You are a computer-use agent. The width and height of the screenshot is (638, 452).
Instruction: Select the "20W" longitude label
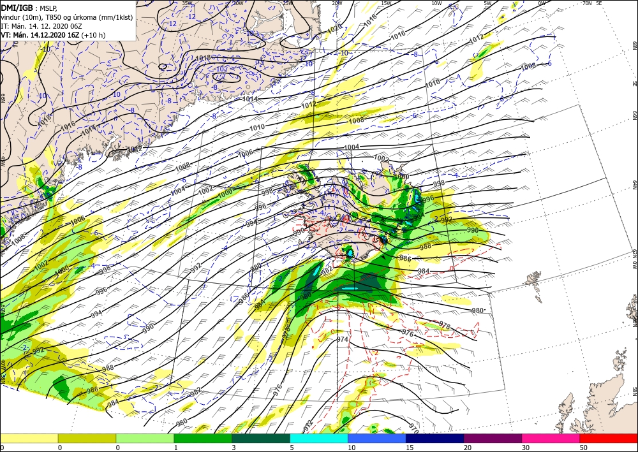click(337, 3)
